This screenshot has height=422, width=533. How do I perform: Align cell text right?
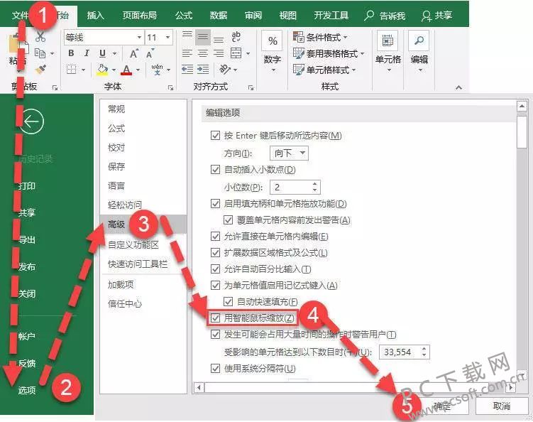(219, 53)
